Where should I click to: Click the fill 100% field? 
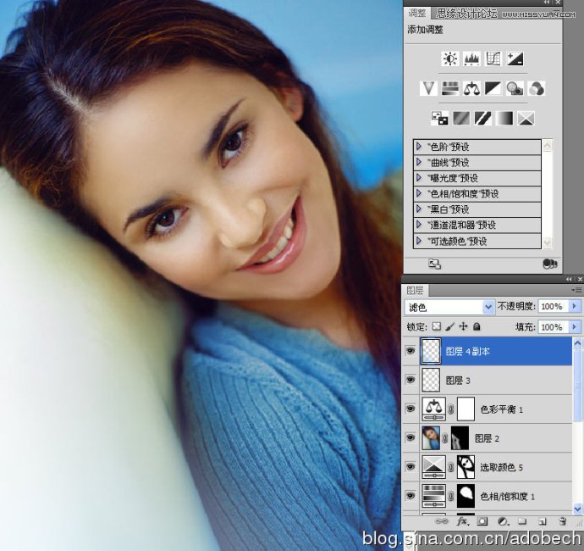554,327
